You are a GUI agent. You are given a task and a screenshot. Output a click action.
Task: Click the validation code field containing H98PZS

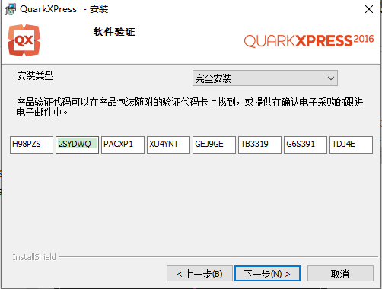click(x=31, y=144)
